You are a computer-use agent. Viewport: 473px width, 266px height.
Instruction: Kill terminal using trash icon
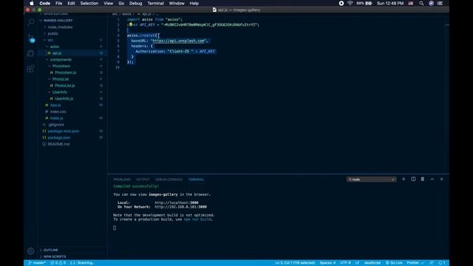[423, 179]
